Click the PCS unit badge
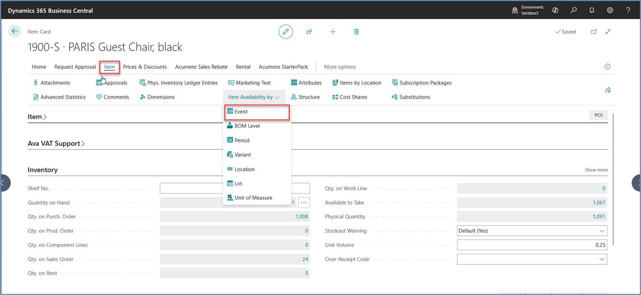Viewport: 641px width, 295px height. [x=598, y=115]
